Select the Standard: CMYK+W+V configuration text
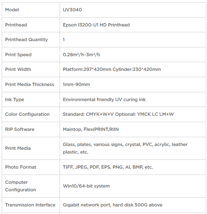 [88, 114]
